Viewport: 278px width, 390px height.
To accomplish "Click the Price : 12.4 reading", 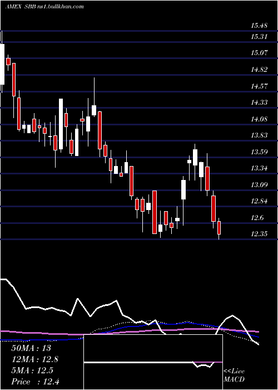I will tap(35, 382).
